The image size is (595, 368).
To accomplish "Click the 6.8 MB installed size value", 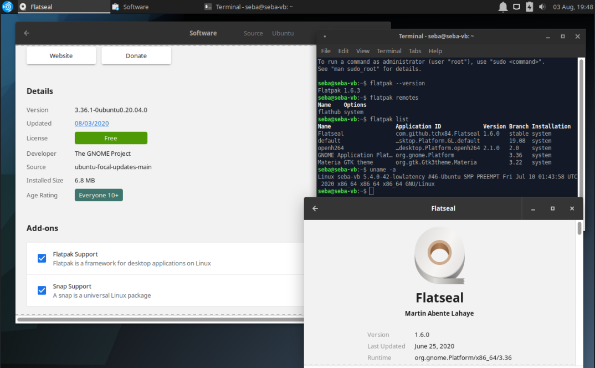I will coord(85,180).
